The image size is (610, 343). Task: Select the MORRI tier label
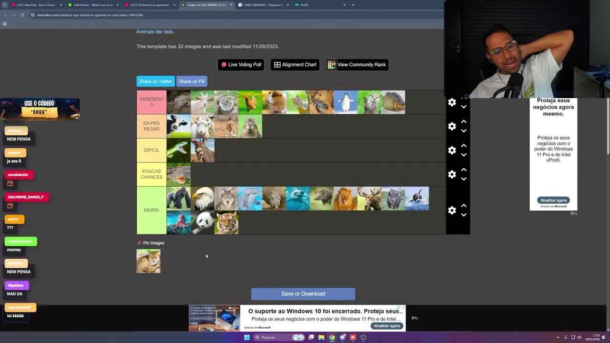[x=152, y=210]
